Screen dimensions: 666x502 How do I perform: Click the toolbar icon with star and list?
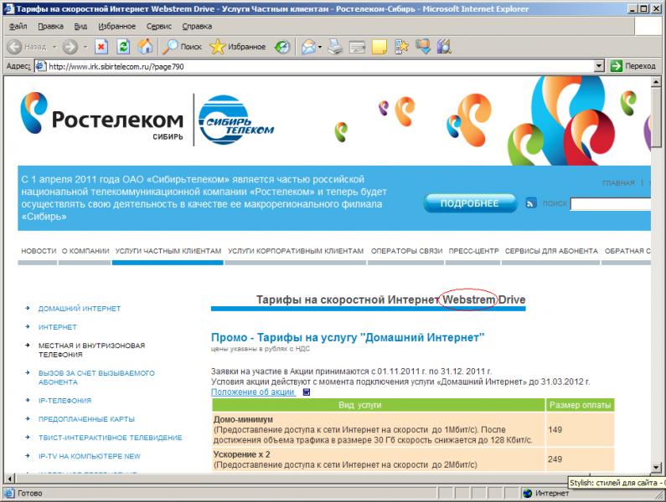coord(401,47)
